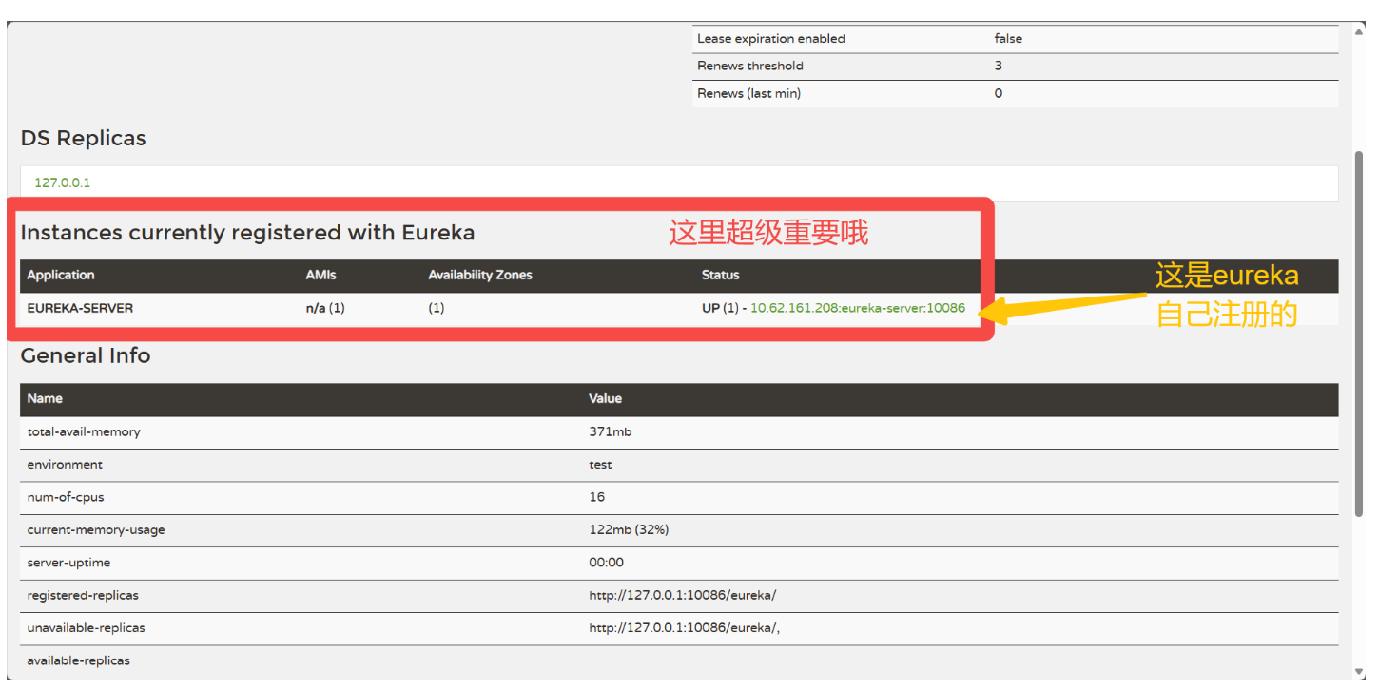
Task: Select the EUREKA-SERVER application name
Action: tap(80, 308)
